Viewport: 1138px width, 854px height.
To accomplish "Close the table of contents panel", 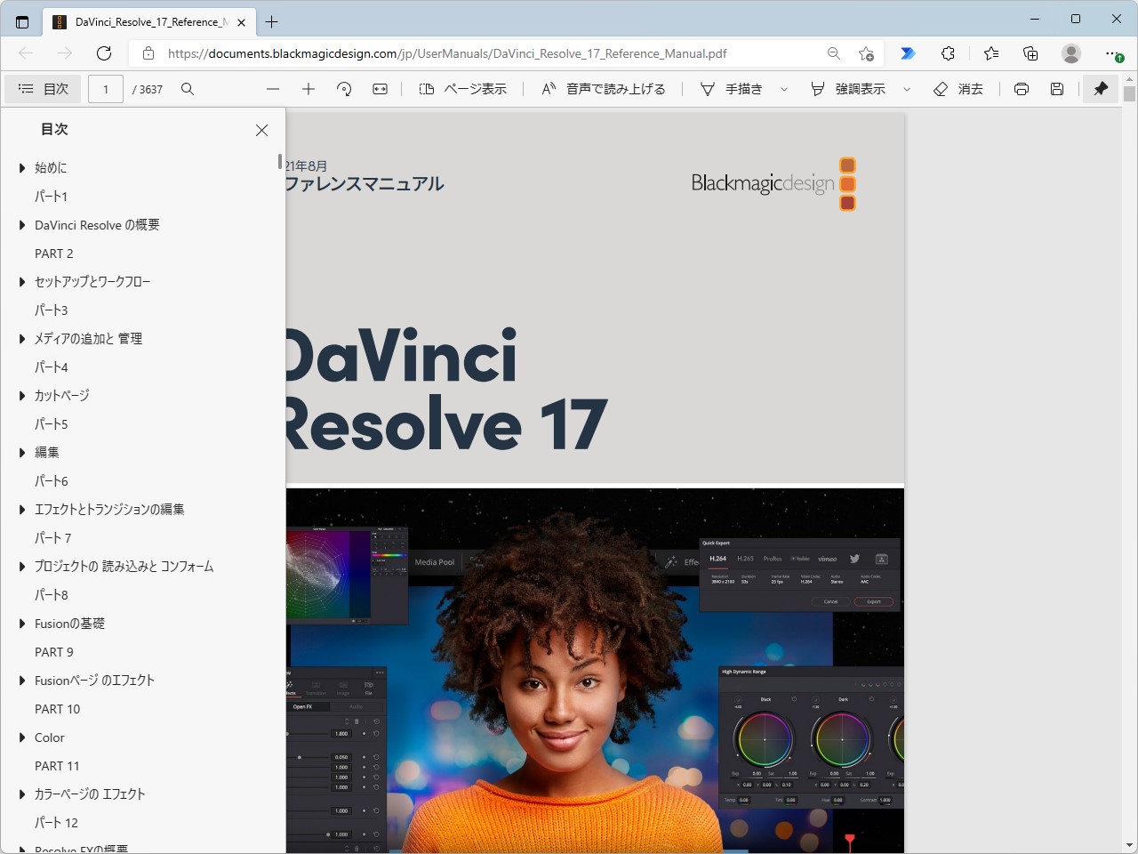I will [261, 130].
